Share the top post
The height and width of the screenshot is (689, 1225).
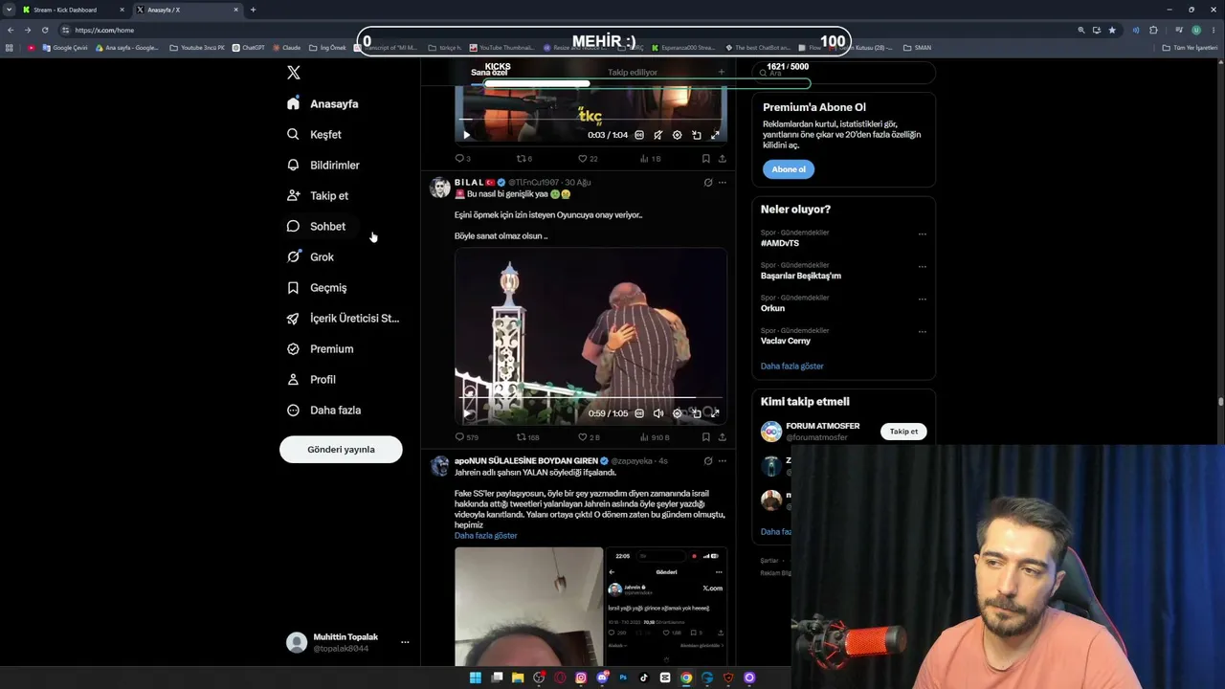[x=723, y=159]
